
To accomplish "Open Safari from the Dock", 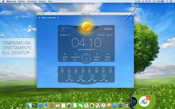I will [x=41, y=105].
